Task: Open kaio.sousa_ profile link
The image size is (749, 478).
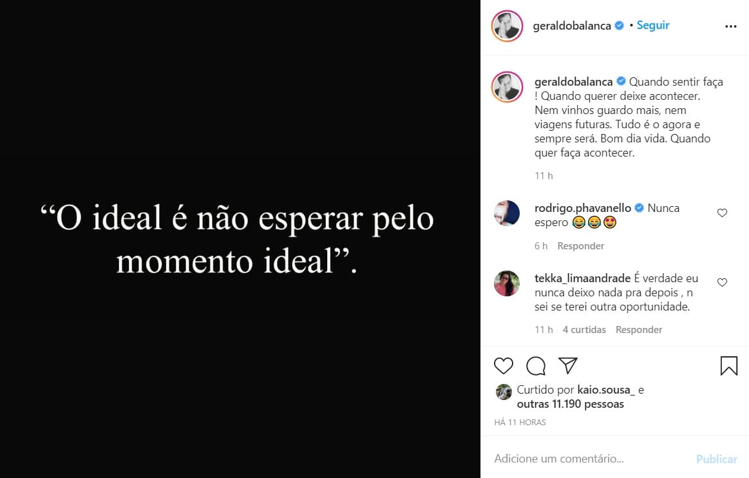Action: point(606,390)
